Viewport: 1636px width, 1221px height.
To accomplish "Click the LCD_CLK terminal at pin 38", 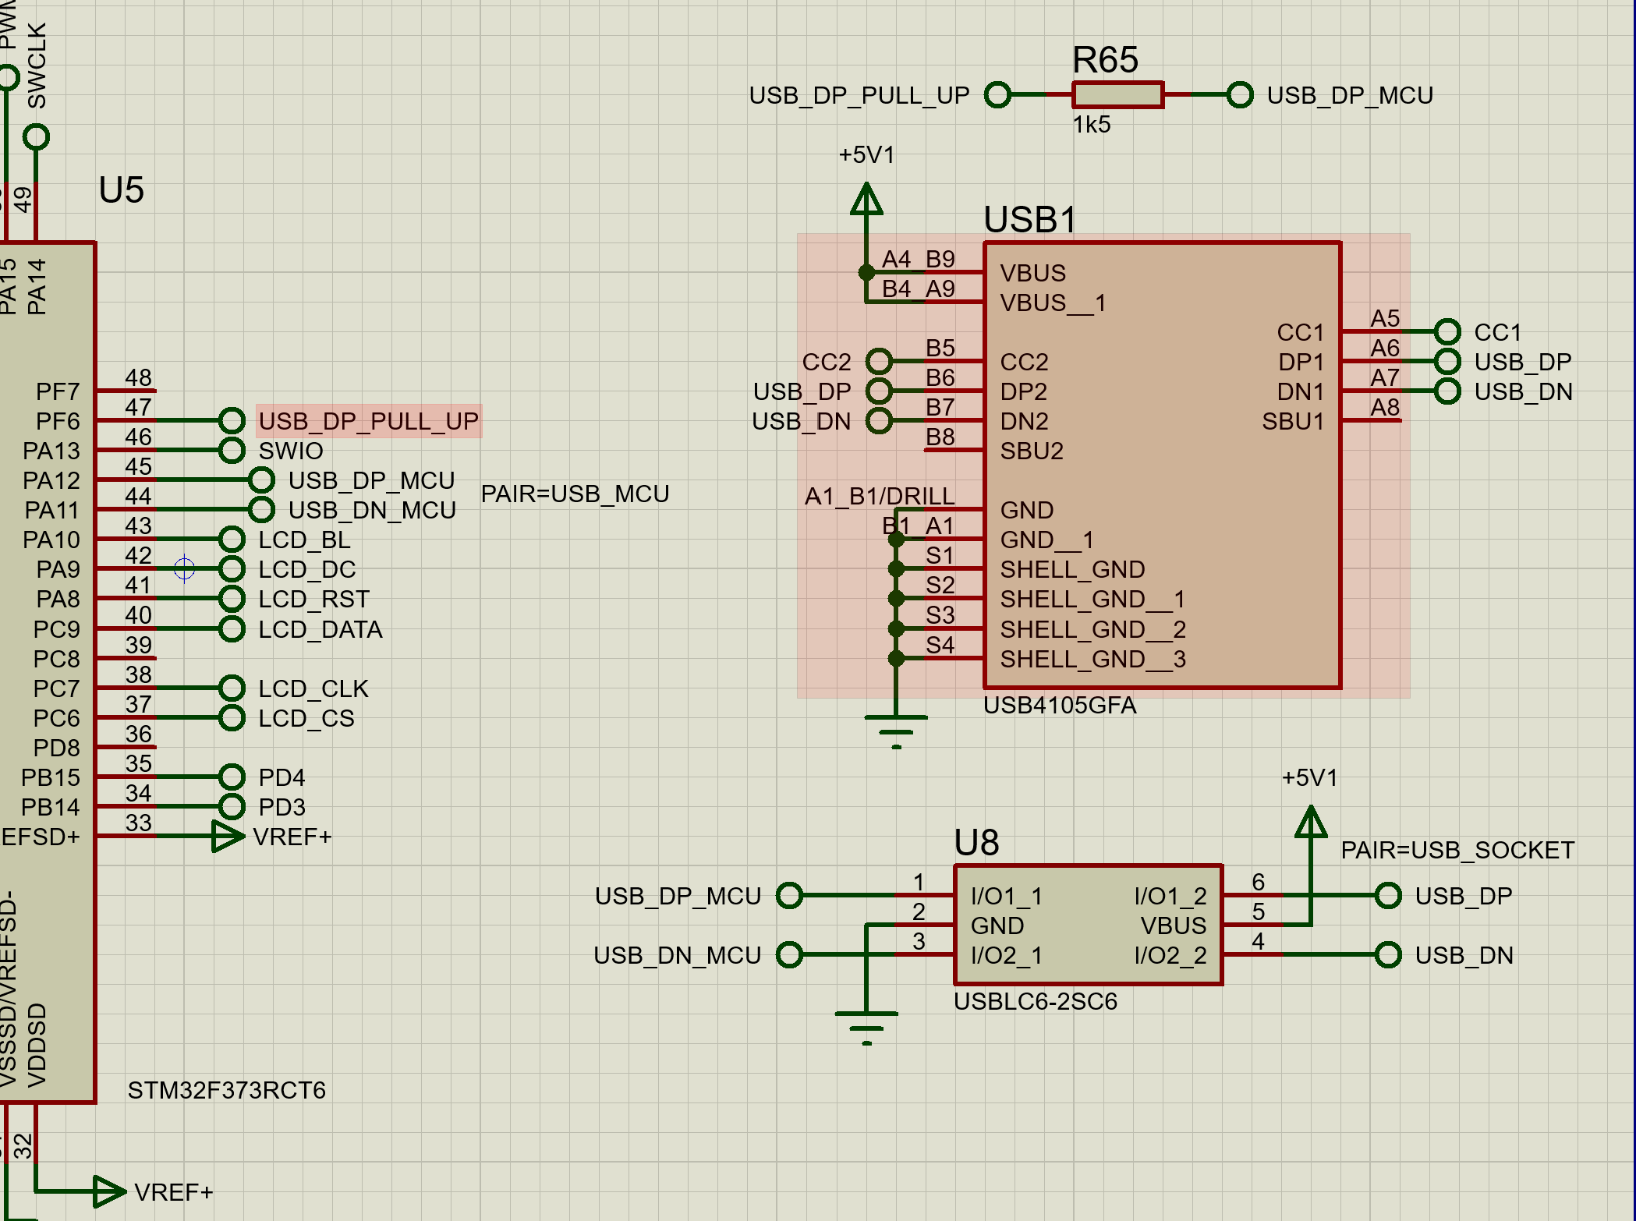I will (232, 688).
